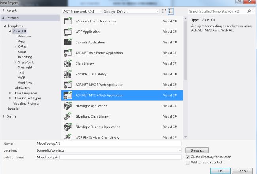Click the Browse... button
257x174 pixels.
197,150
